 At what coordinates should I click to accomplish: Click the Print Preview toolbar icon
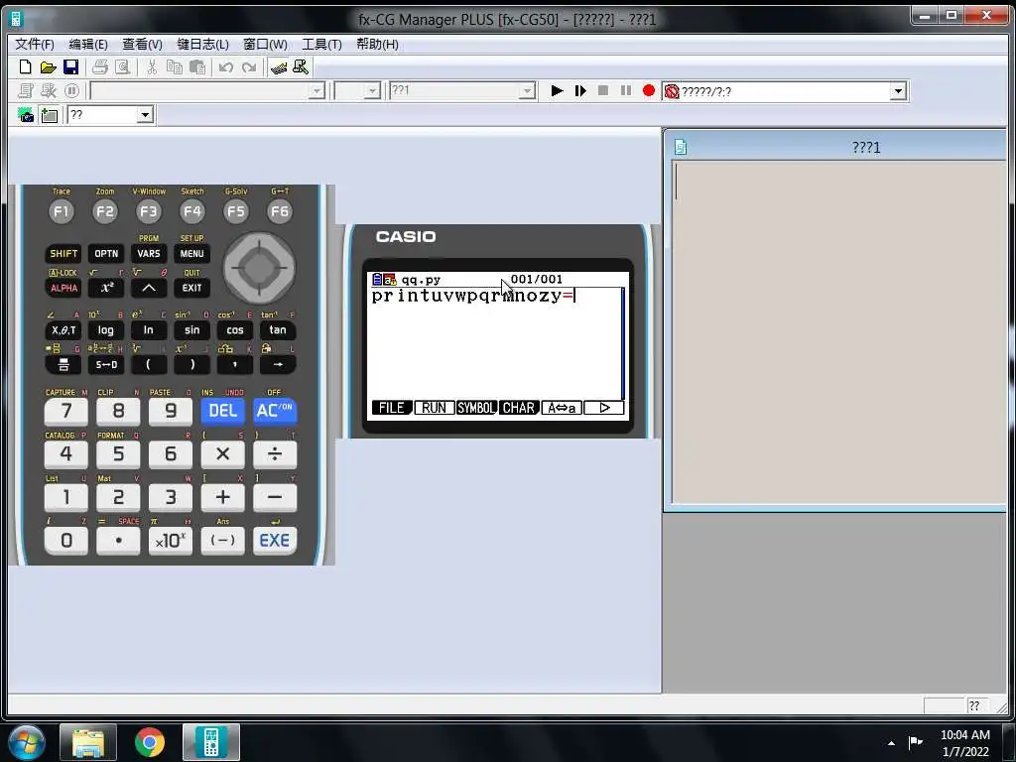click(122, 66)
